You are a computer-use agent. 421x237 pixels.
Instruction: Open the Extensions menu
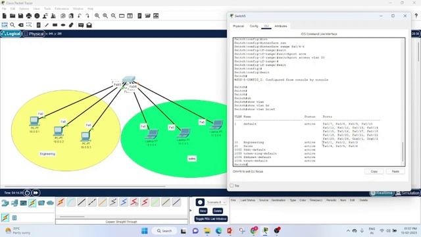[62, 9]
